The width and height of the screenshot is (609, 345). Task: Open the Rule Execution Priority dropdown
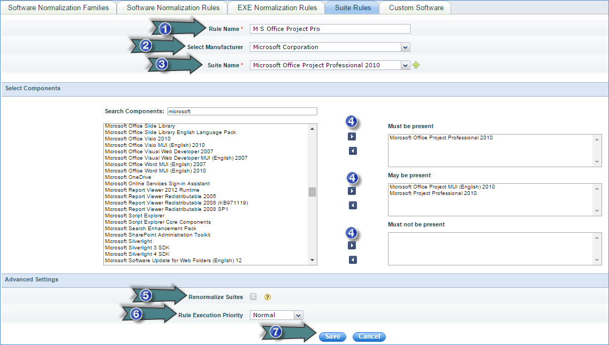click(x=298, y=315)
